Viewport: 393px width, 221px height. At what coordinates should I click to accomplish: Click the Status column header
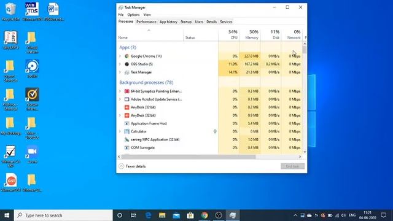(x=201, y=34)
